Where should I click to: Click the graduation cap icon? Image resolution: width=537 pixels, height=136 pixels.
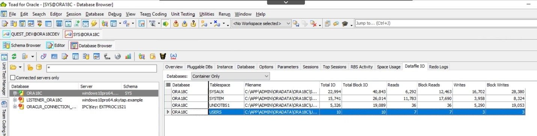tap(345, 23)
